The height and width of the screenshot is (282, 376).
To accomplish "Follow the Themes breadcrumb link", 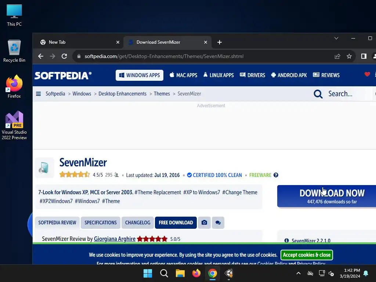I will [162, 94].
